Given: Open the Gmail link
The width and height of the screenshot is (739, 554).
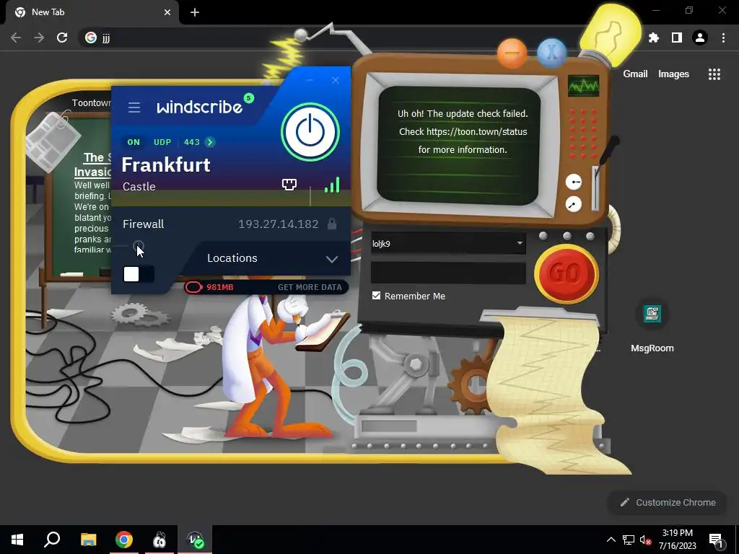Looking at the screenshot, I should point(635,74).
